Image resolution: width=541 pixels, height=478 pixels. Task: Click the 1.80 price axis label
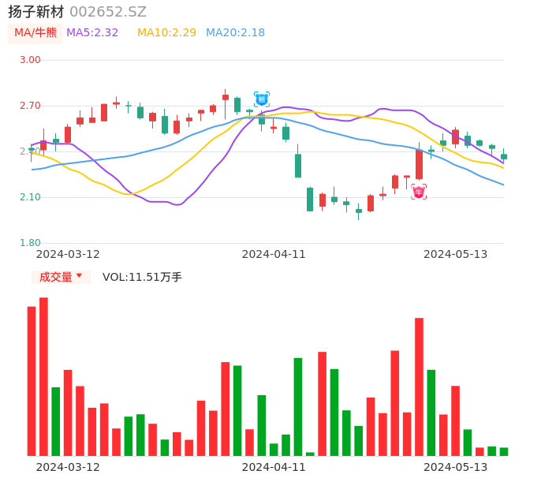(x=30, y=243)
